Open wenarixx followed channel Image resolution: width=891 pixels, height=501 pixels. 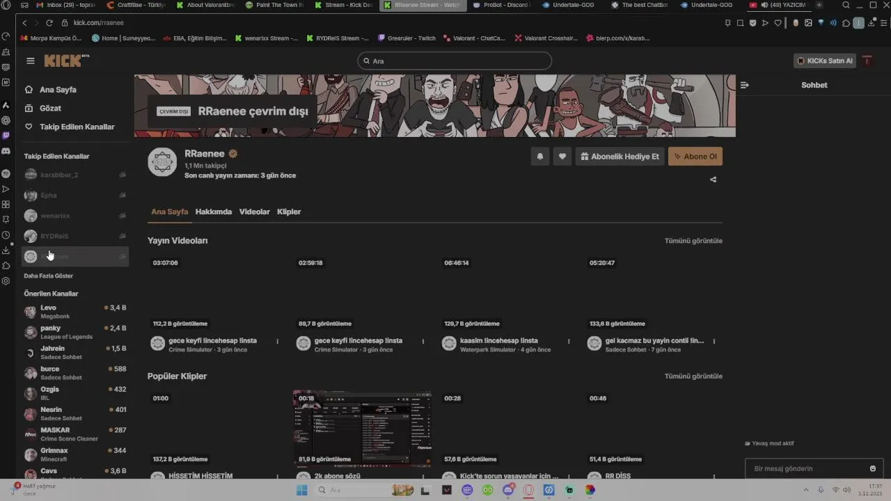[x=75, y=216]
